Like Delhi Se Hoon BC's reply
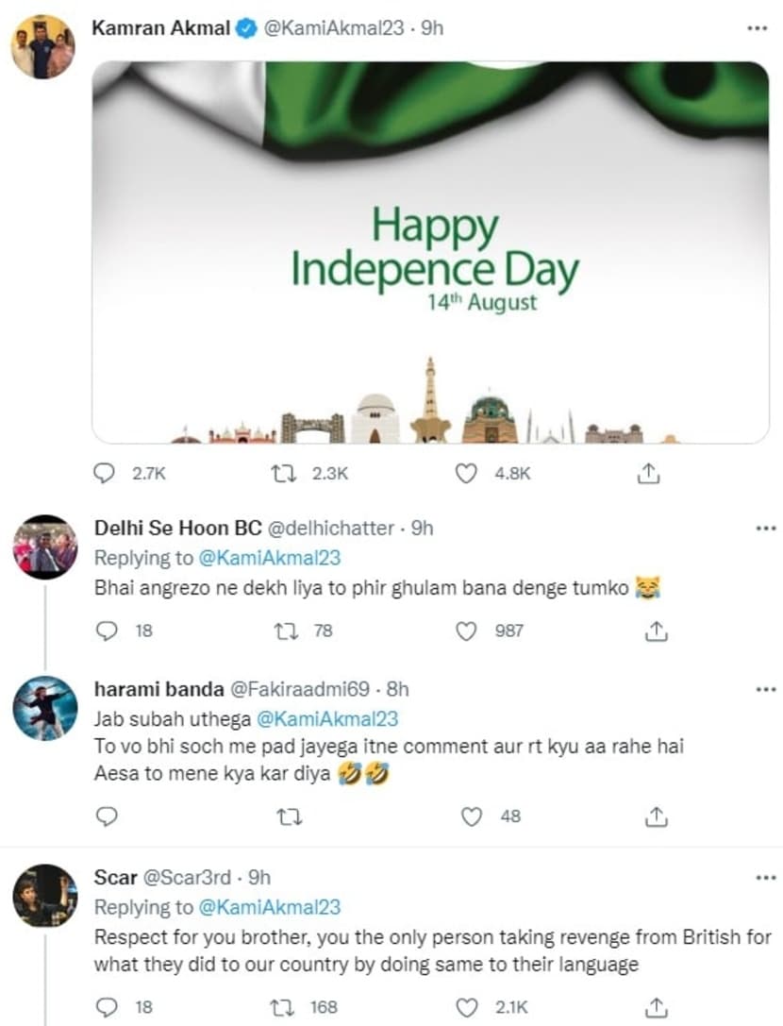The height and width of the screenshot is (1026, 783). tap(466, 631)
